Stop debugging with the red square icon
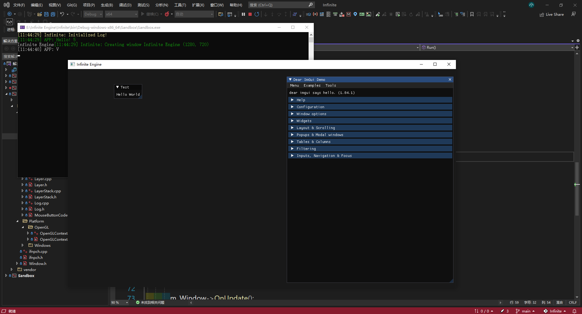Screen dimensions: 582x314 pos(250,14)
